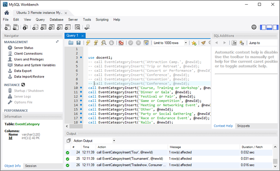Close the Query 1 tab
The width and height of the screenshot is (280, 171).
click(83, 36)
